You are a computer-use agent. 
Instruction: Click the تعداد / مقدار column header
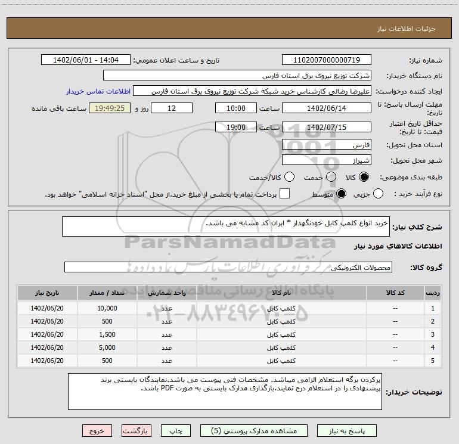point(107,293)
